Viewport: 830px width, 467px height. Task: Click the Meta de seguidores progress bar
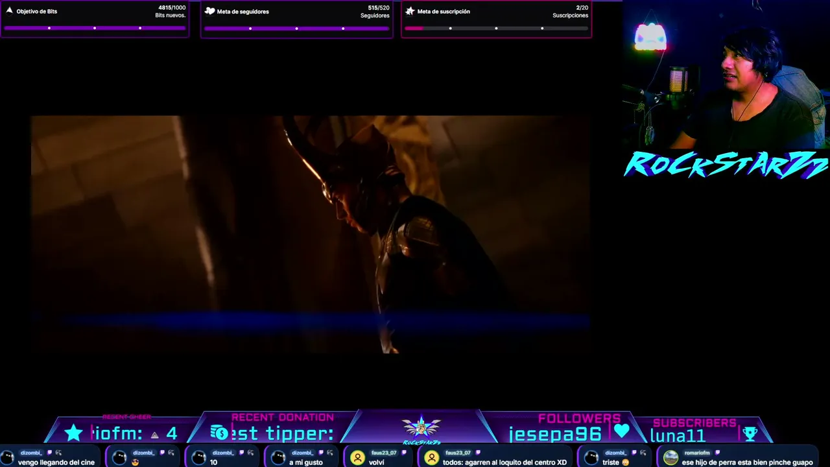(x=296, y=28)
